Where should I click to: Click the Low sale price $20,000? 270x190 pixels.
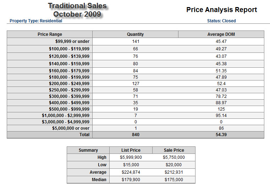(x=174, y=165)
